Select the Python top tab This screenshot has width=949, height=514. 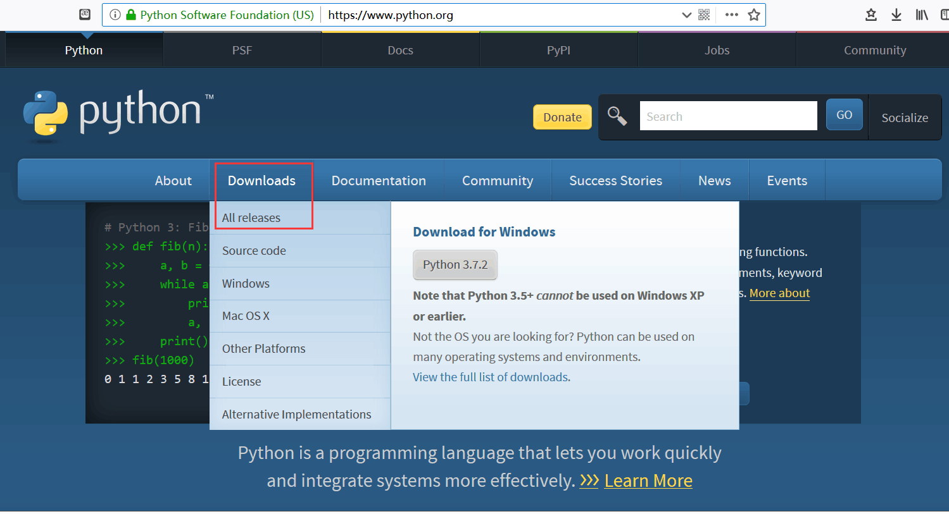point(84,50)
